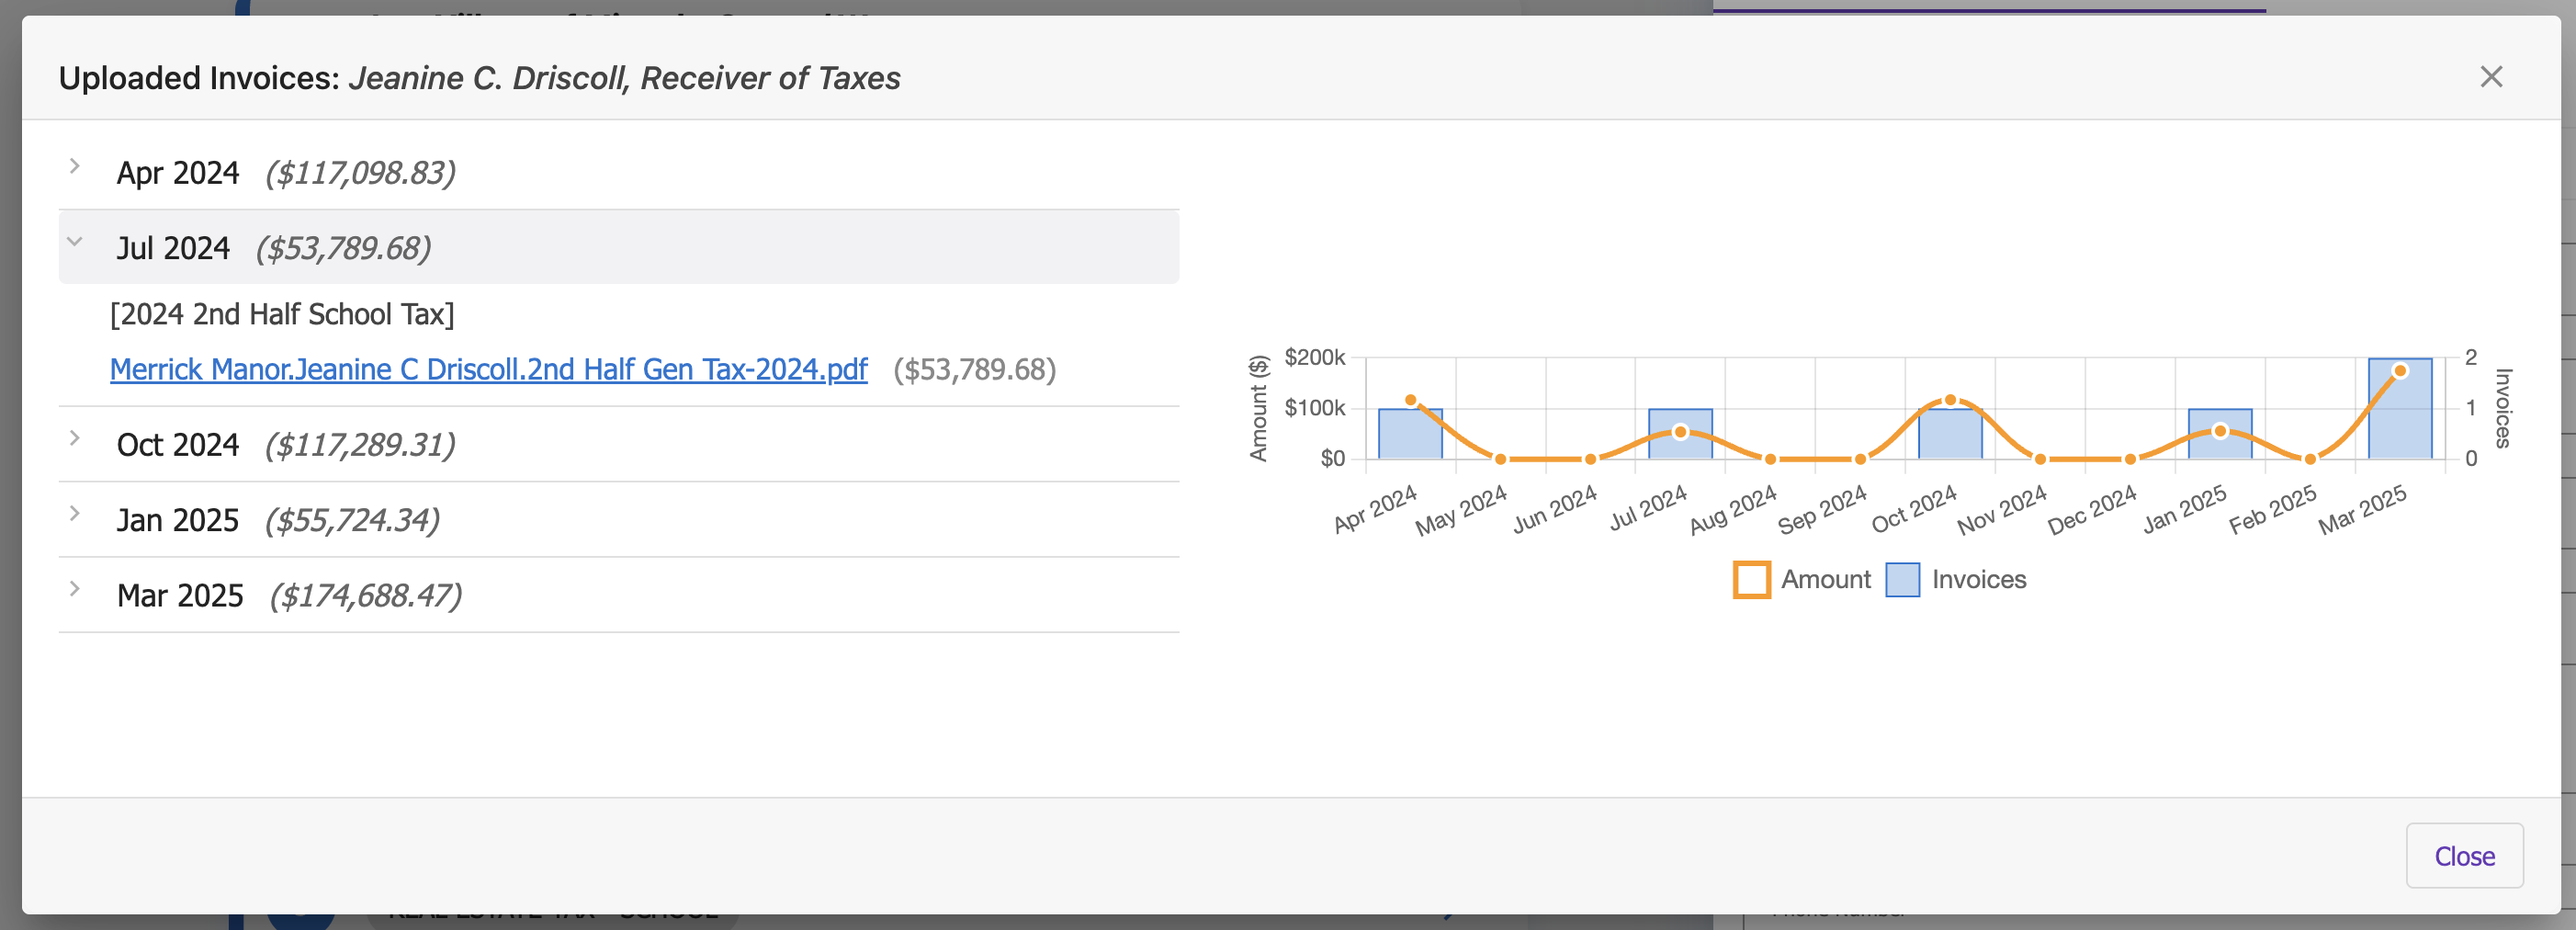Select the Jul 2024 row header
The height and width of the screenshot is (930, 2576).
click(618, 247)
